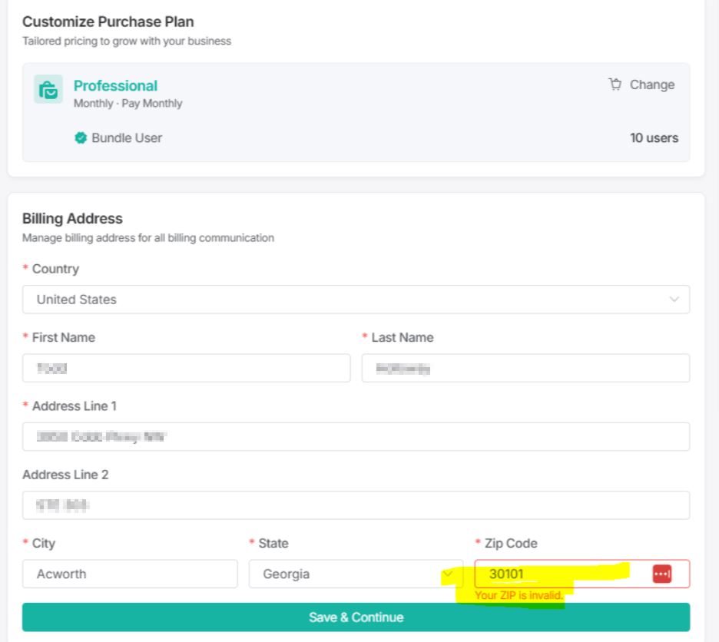Click the chevron arrow in the Country field
The height and width of the screenshot is (642, 719).
coord(674,299)
